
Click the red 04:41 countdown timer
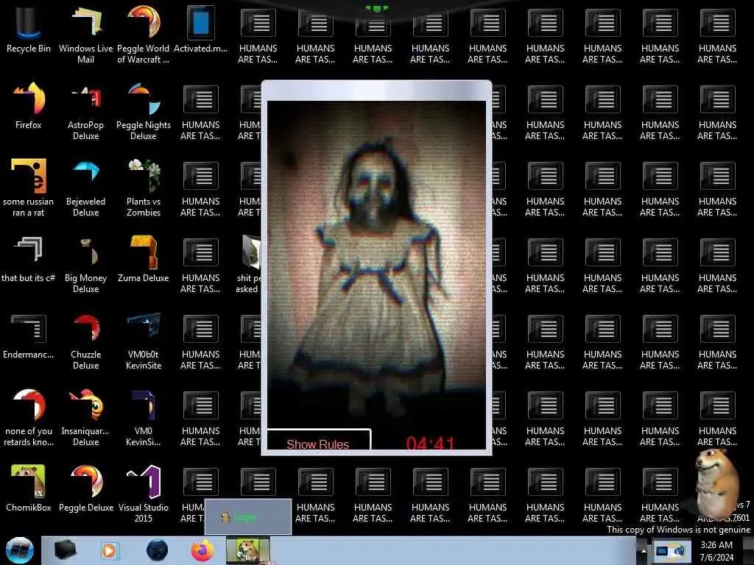pyautogui.click(x=430, y=443)
